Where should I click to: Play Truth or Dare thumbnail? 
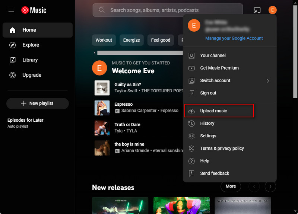click(102, 128)
